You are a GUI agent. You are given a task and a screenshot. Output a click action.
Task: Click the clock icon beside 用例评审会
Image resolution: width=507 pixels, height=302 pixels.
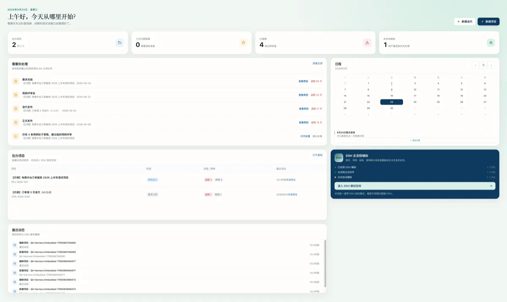pyautogui.click(x=16, y=95)
